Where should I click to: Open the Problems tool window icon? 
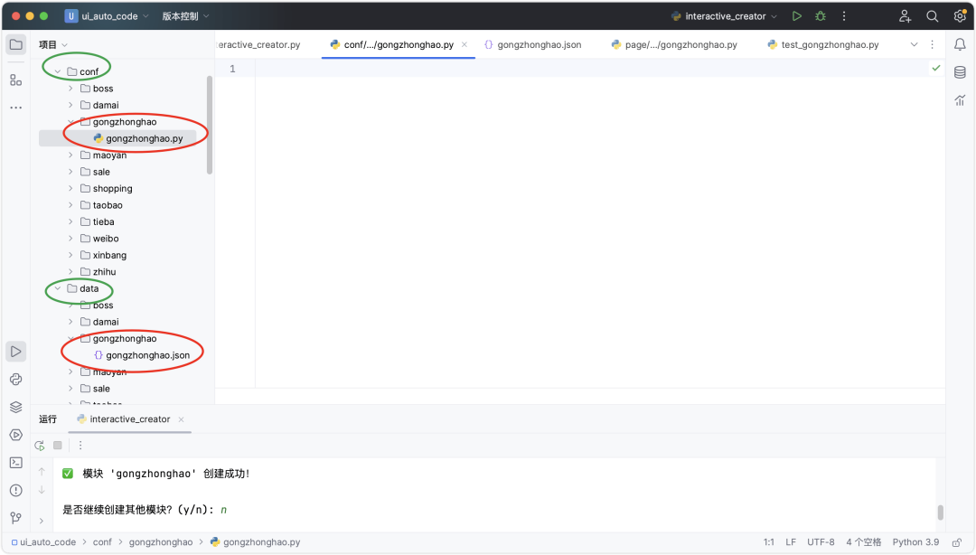click(16, 490)
